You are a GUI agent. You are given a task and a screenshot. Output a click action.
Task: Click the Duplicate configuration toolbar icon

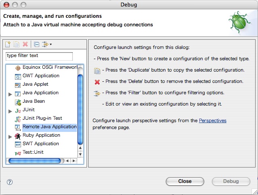[17, 44]
